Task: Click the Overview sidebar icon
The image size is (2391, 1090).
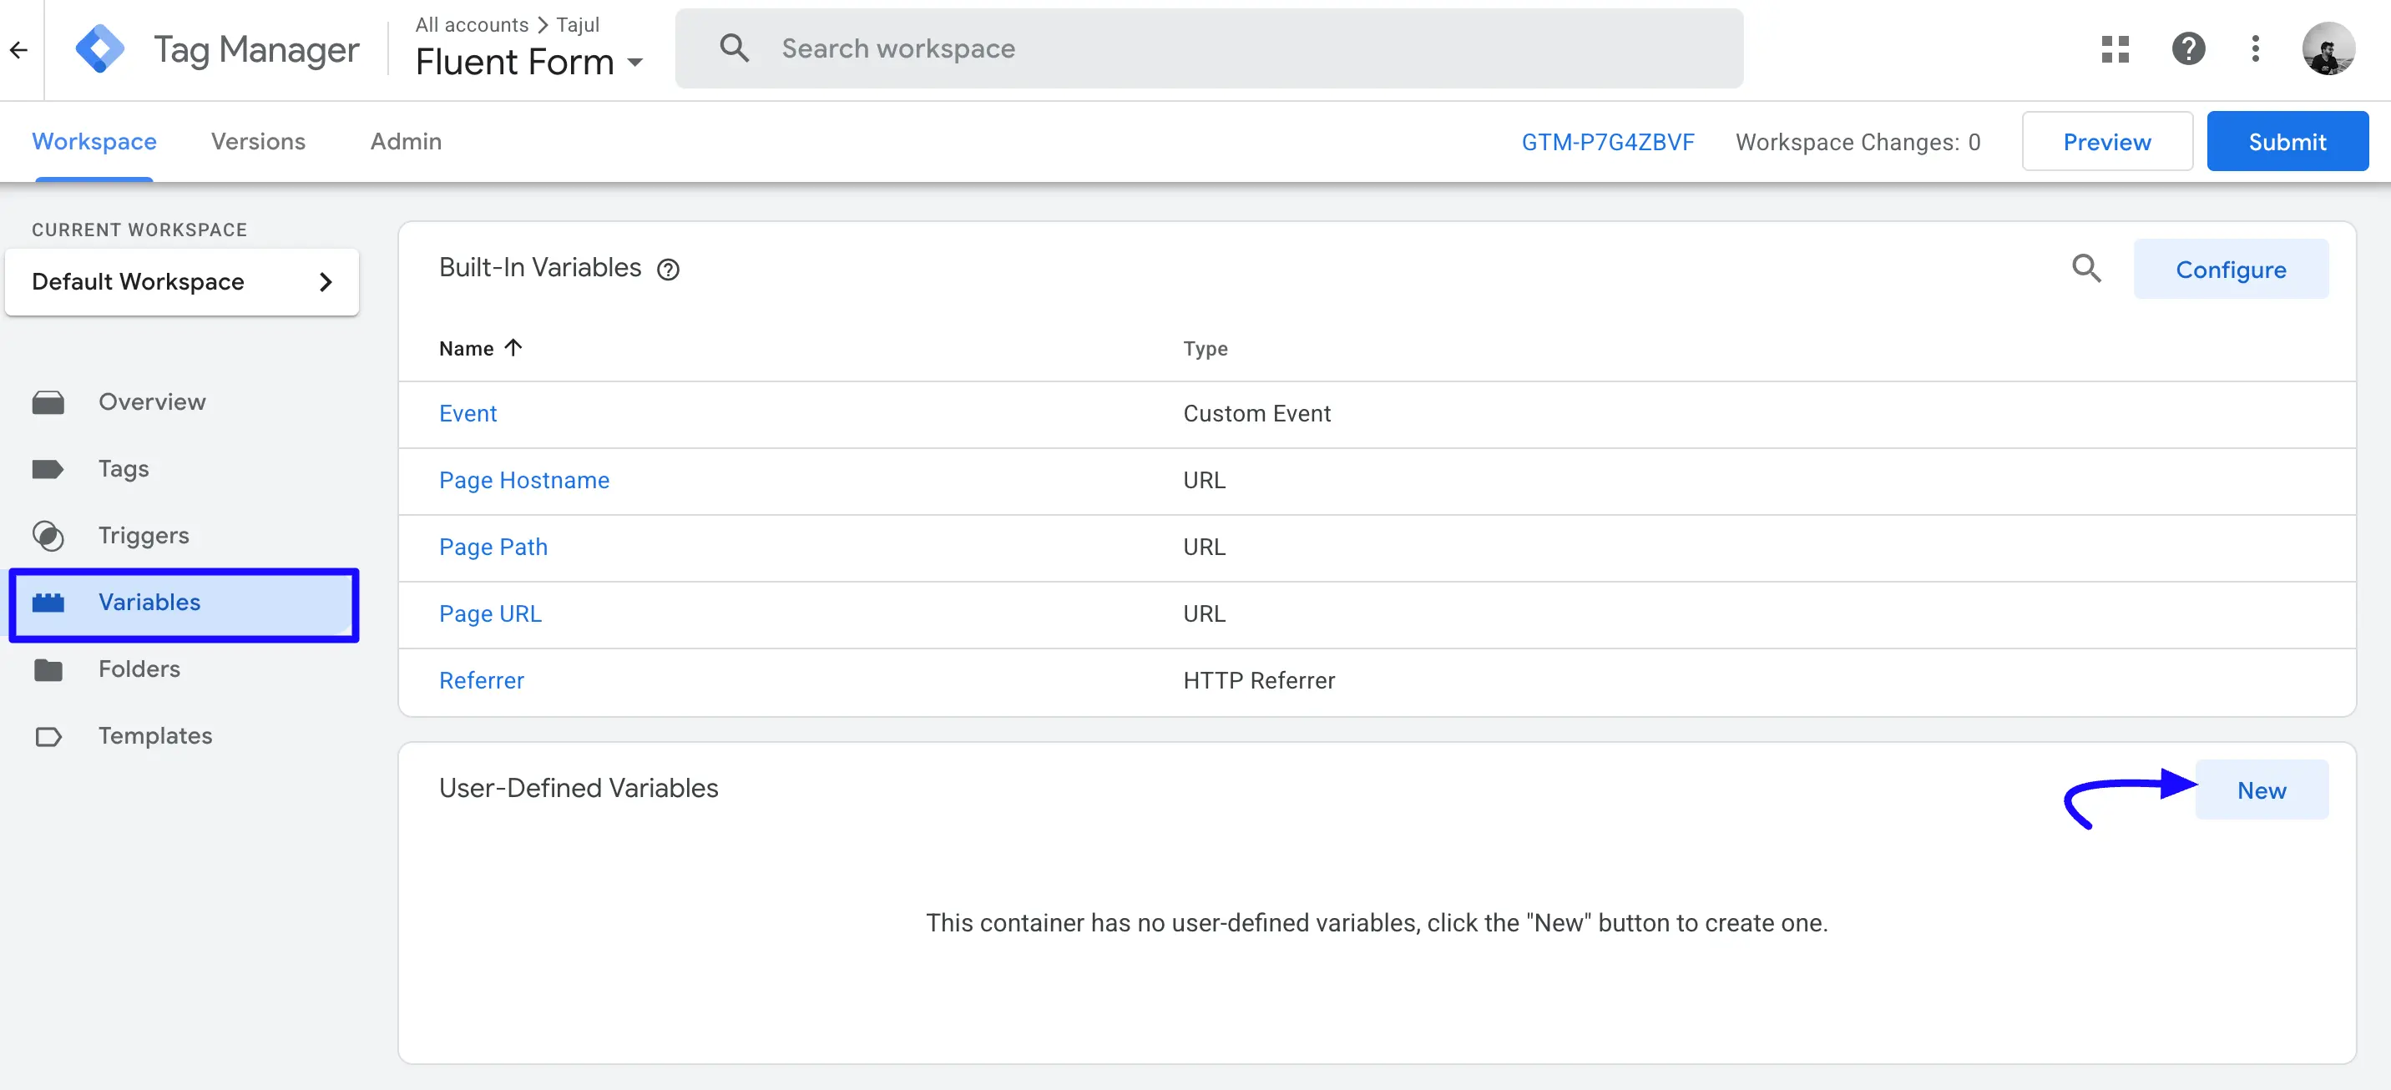Action: pyautogui.click(x=48, y=402)
